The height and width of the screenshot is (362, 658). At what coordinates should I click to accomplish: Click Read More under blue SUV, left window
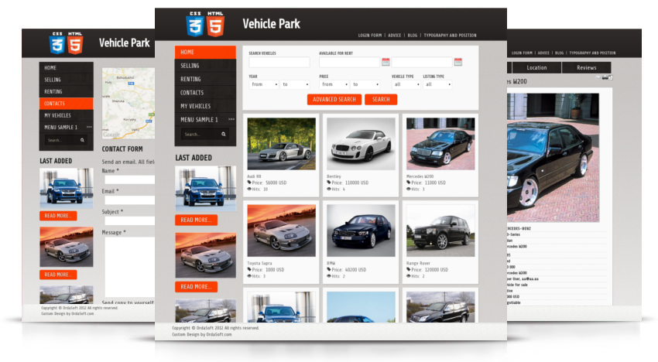58,216
